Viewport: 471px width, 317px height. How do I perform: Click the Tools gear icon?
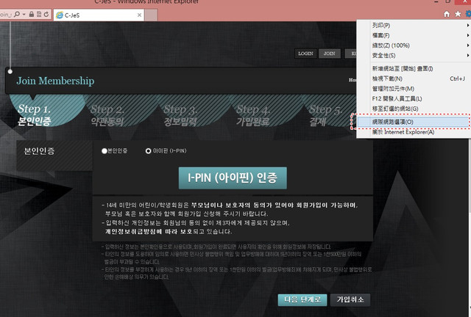[x=468, y=14]
